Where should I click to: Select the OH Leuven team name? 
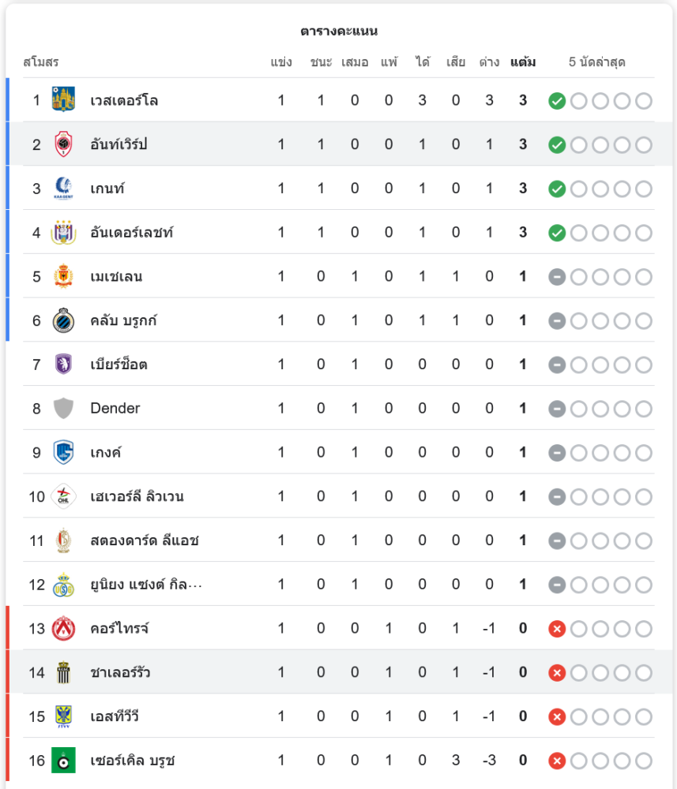click(x=137, y=496)
